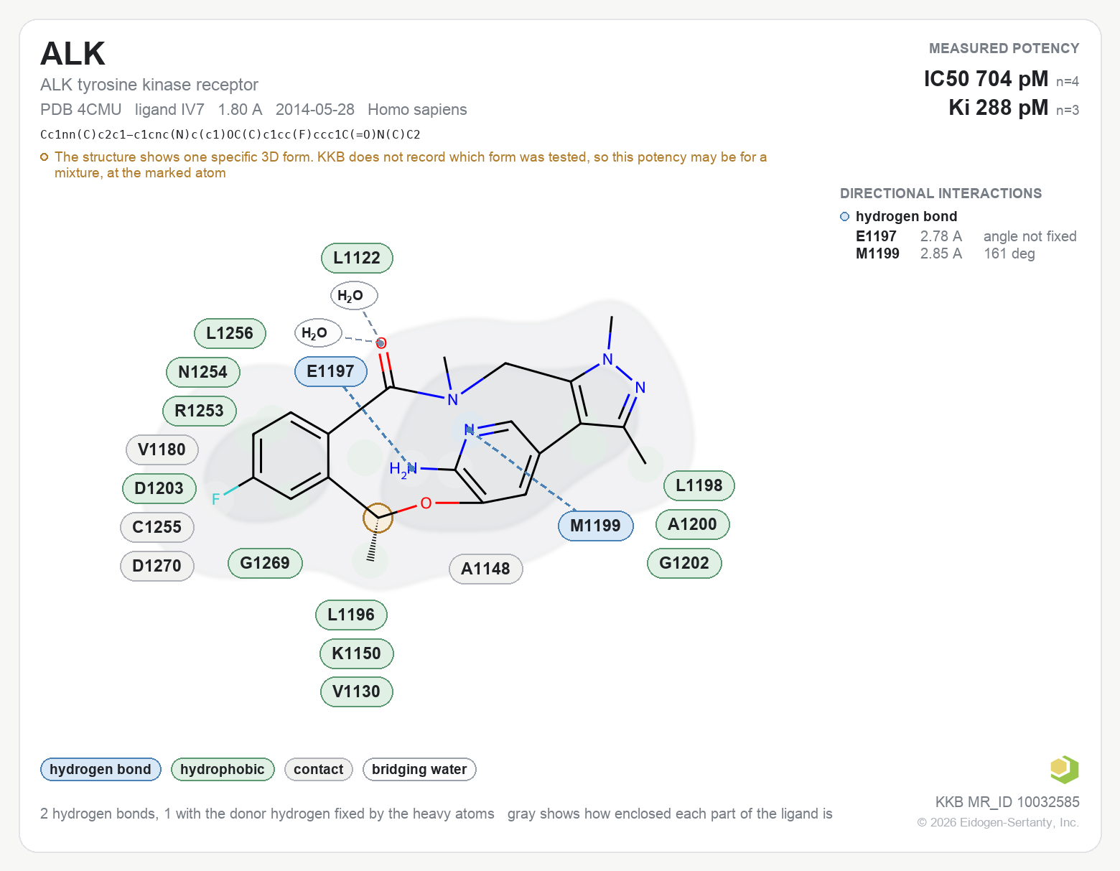Click residue label L1256
Image resolution: width=1120 pixels, height=871 pixels.
point(230,333)
